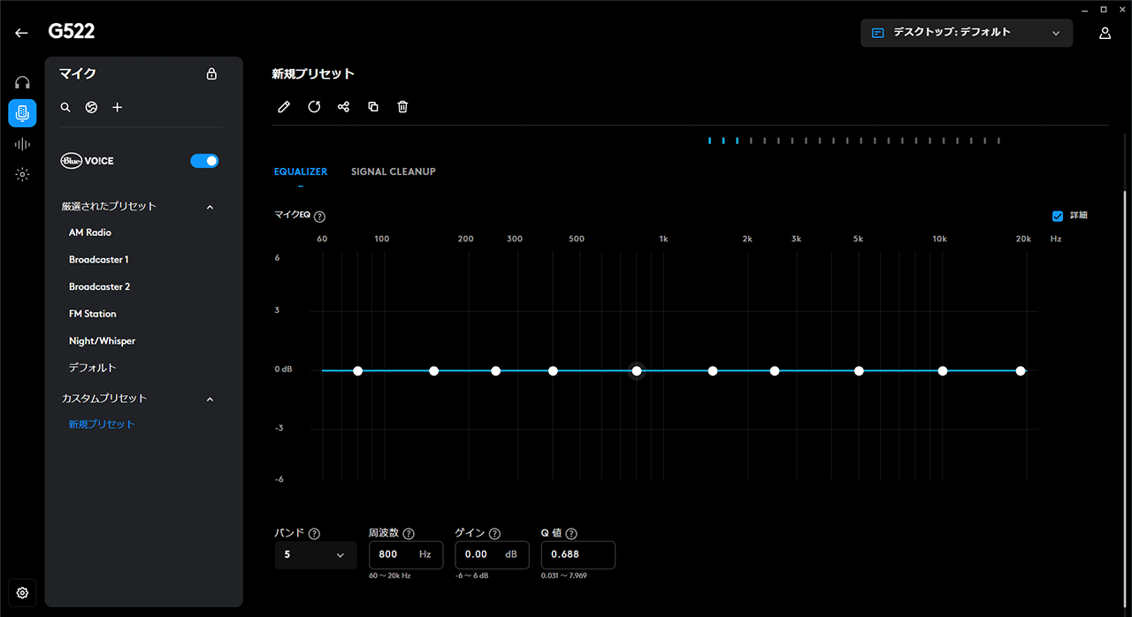The width and height of the screenshot is (1132, 617).
Task: Select the EQUALIZER tab
Action: pyautogui.click(x=300, y=171)
